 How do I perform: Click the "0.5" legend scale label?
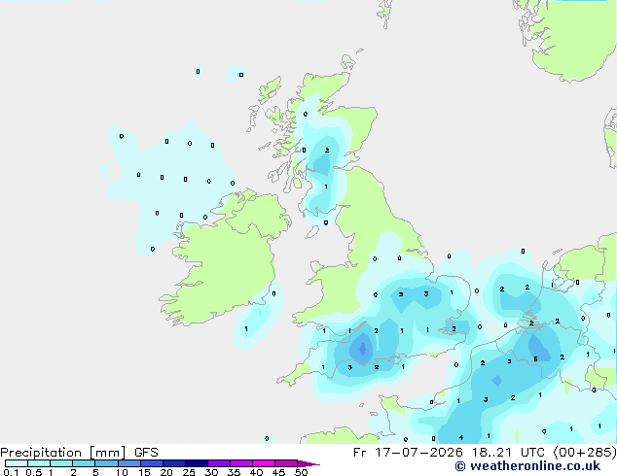pos(34,472)
